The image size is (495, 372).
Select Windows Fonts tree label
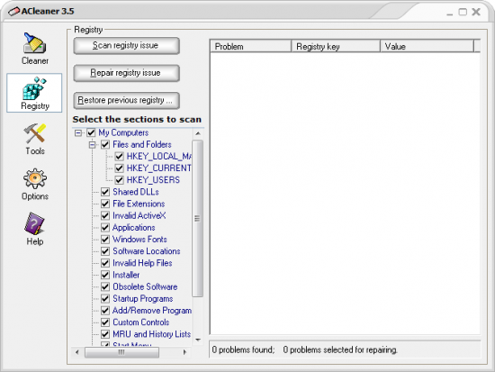139,240
